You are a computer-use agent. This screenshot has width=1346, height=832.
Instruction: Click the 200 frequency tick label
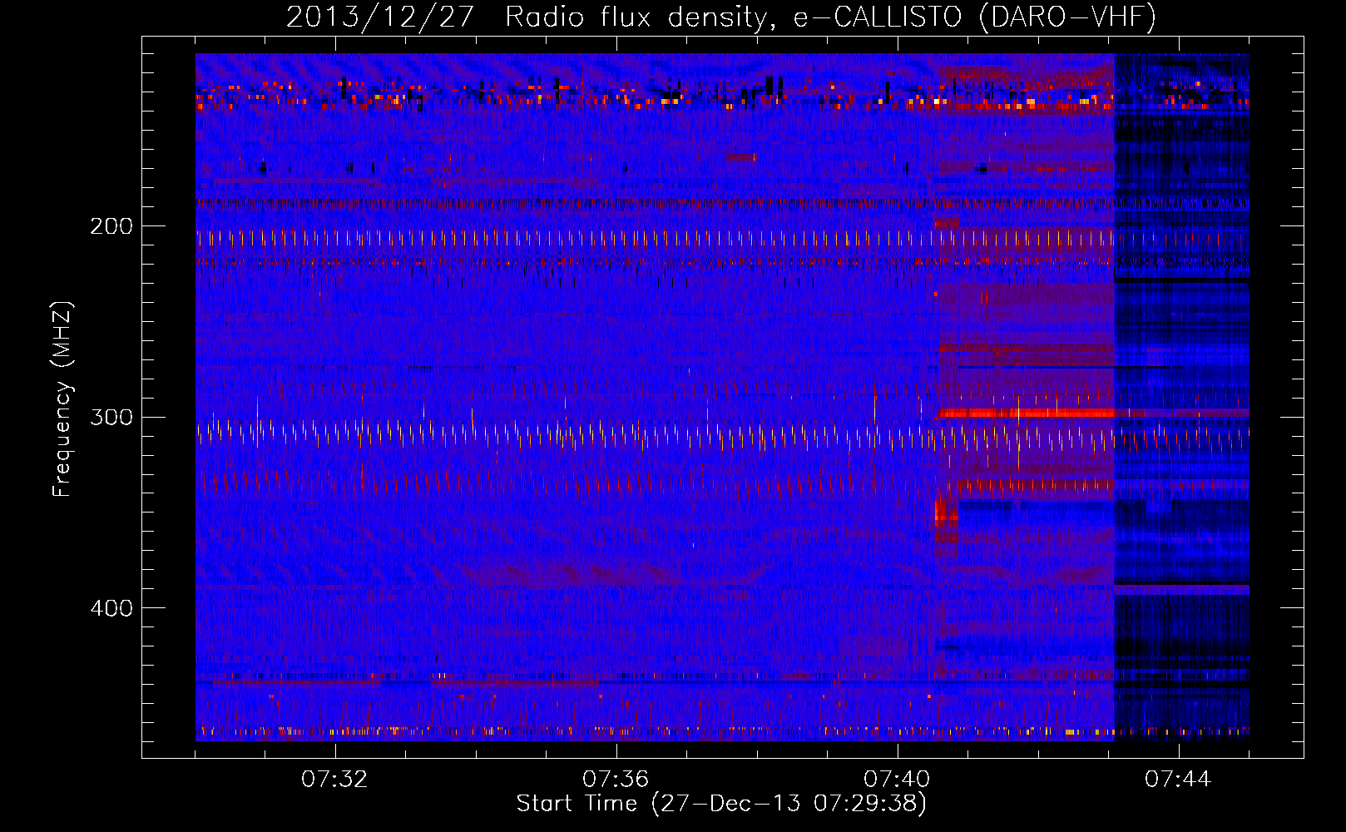111,226
